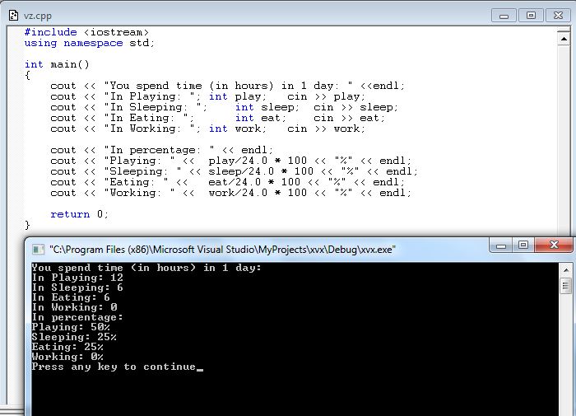Viewport: 576px width, 416px height.
Task: Click the 'play/24.0 * 100' expression
Action: point(258,161)
